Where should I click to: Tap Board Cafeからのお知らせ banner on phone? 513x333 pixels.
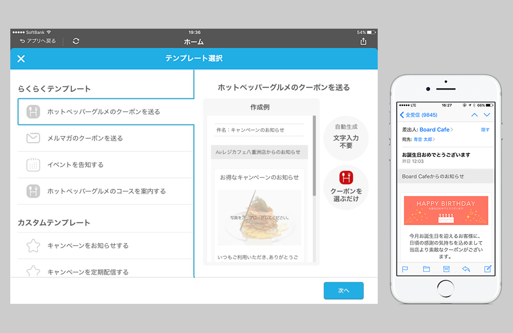coord(446,176)
